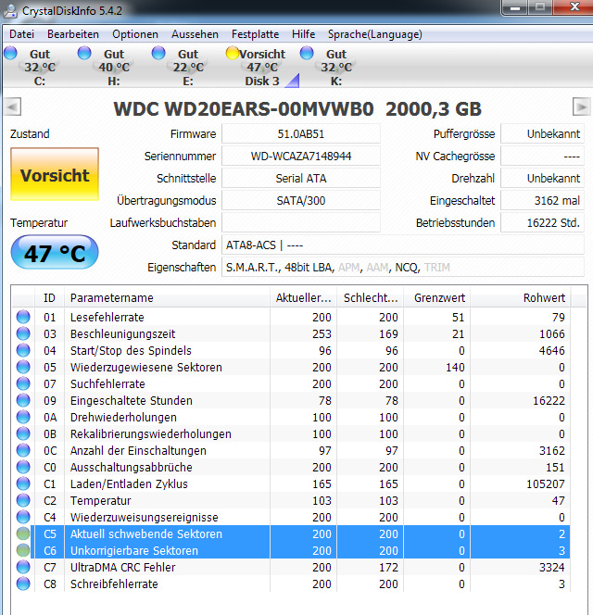Viewport: 593px width, 615px height.
Task: Click the Betriebsstunden value 16222 Std.
Action: point(542,223)
